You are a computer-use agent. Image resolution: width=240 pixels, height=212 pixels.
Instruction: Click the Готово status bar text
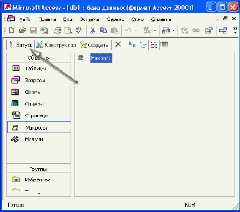(x=16, y=205)
